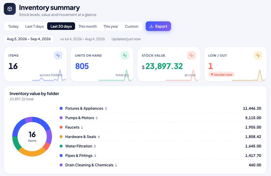Open the Custom date range option
The image size is (271, 176).
click(132, 26)
